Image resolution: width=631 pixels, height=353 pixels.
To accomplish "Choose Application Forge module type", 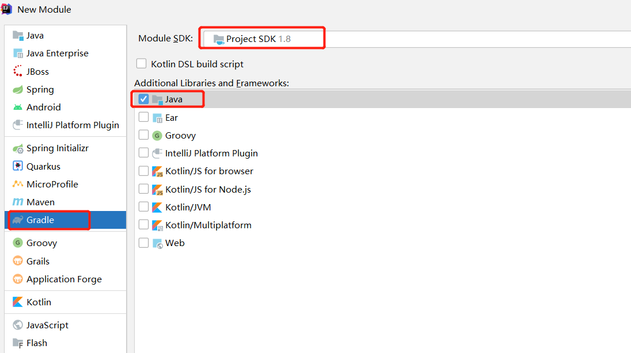I will [66, 279].
